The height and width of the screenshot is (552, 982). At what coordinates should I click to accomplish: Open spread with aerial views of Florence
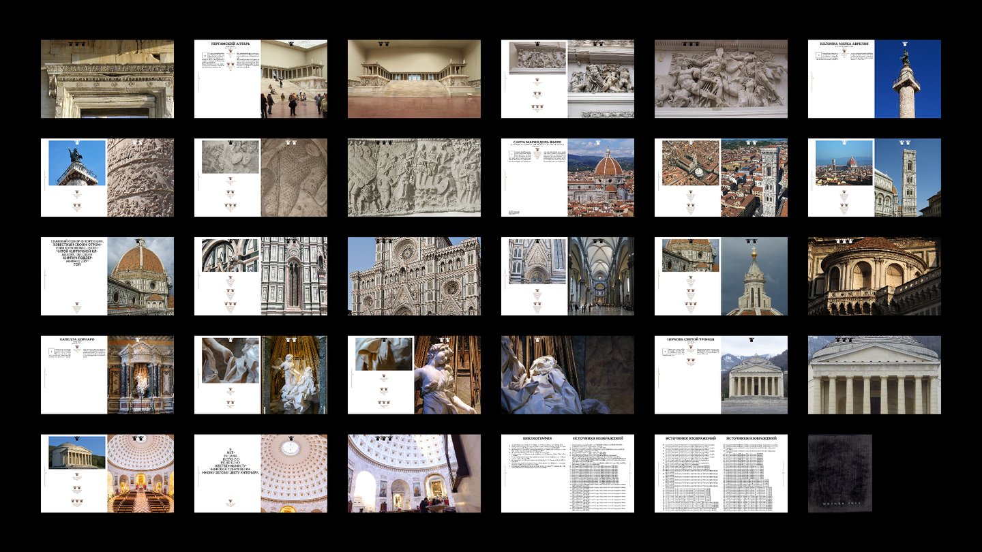[x=721, y=177]
